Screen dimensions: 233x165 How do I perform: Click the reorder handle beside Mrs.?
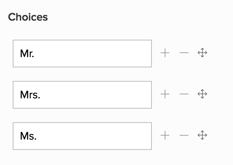click(202, 94)
